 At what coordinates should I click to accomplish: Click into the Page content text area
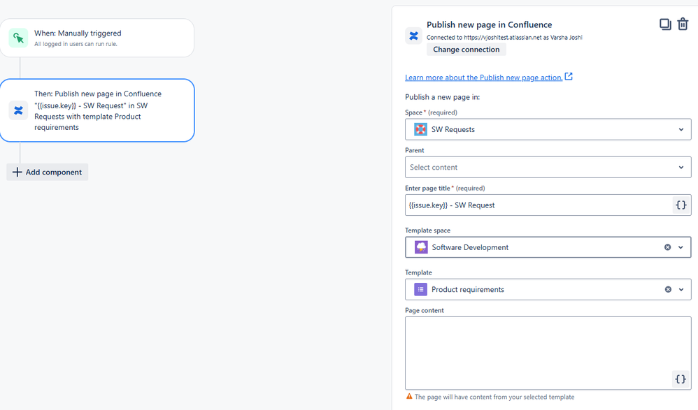coord(548,353)
